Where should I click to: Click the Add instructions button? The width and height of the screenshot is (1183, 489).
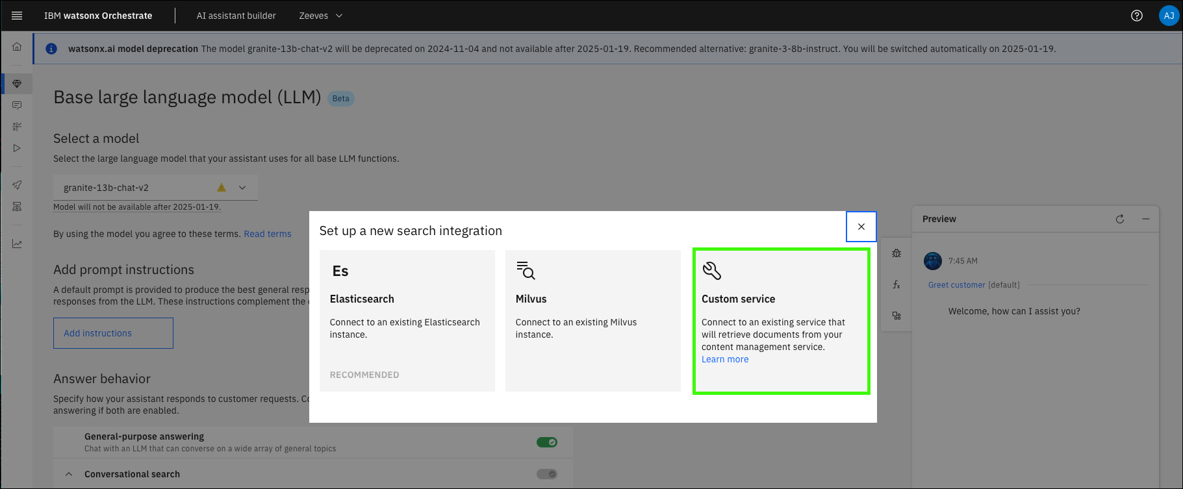coord(113,333)
